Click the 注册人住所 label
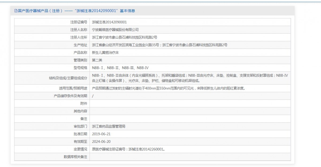Viewport: 321px width, 167px height. (79, 37)
